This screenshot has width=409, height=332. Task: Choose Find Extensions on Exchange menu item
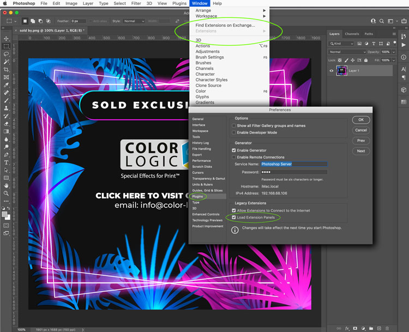pyautogui.click(x=225, y=25)
